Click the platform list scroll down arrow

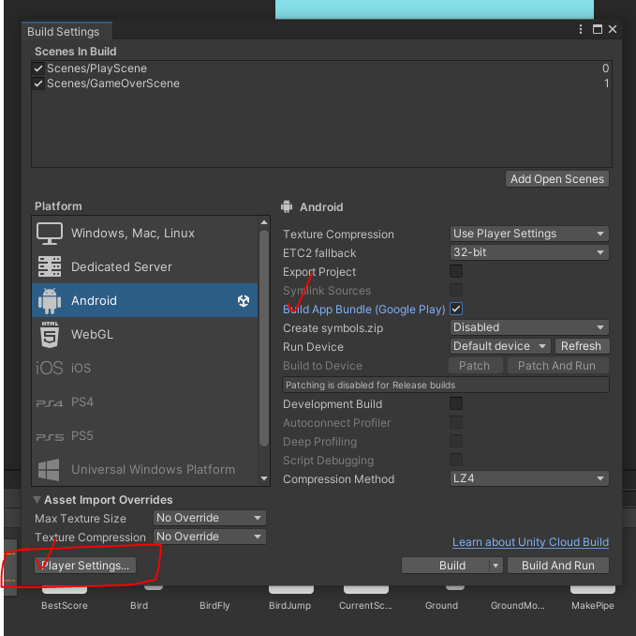coord(264,478)
